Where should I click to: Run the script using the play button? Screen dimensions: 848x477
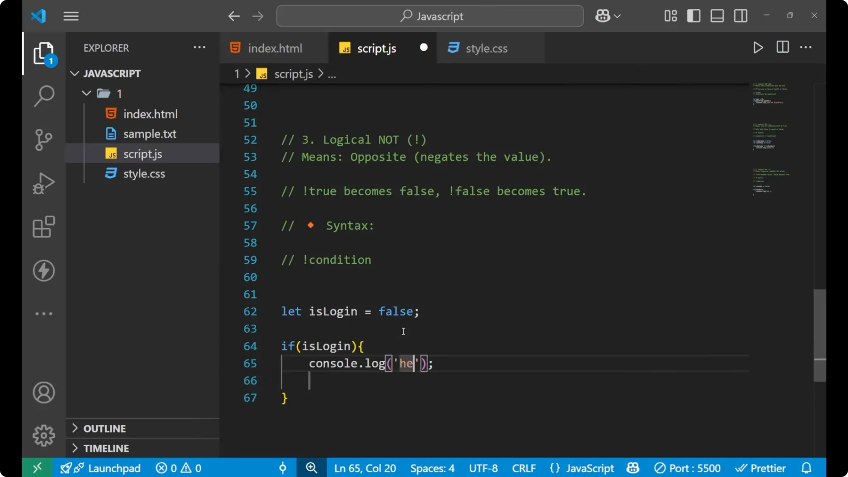click(758, 48)
